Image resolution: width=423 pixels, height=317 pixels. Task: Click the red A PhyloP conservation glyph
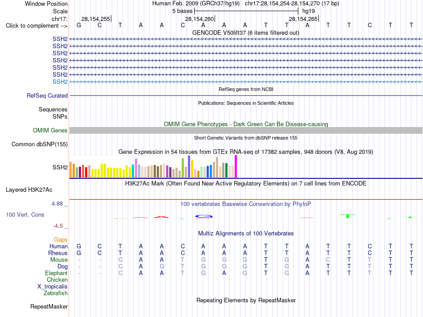(161, 217)
